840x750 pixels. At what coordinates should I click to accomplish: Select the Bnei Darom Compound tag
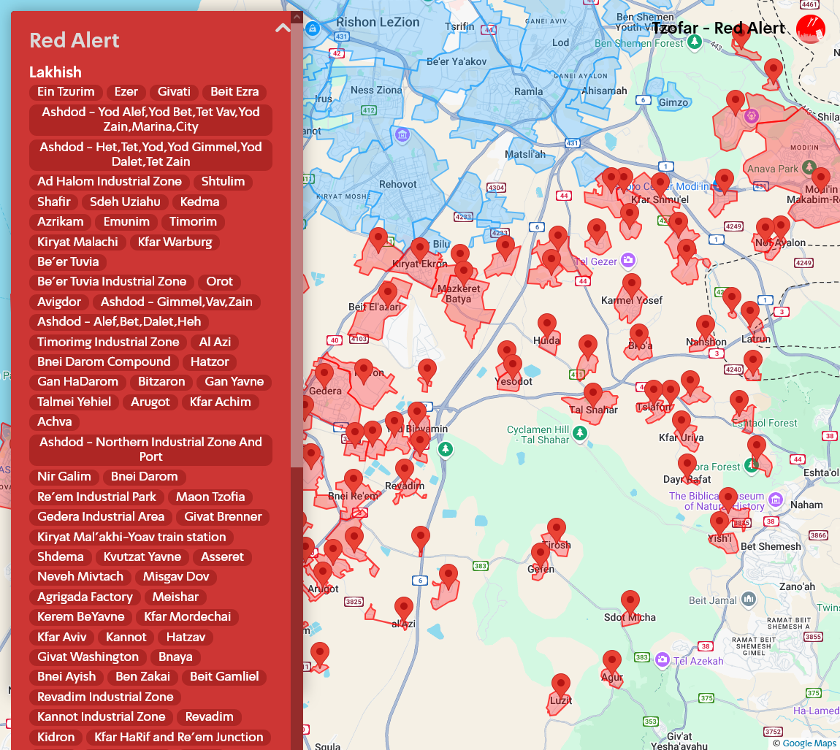click(104, 362)
